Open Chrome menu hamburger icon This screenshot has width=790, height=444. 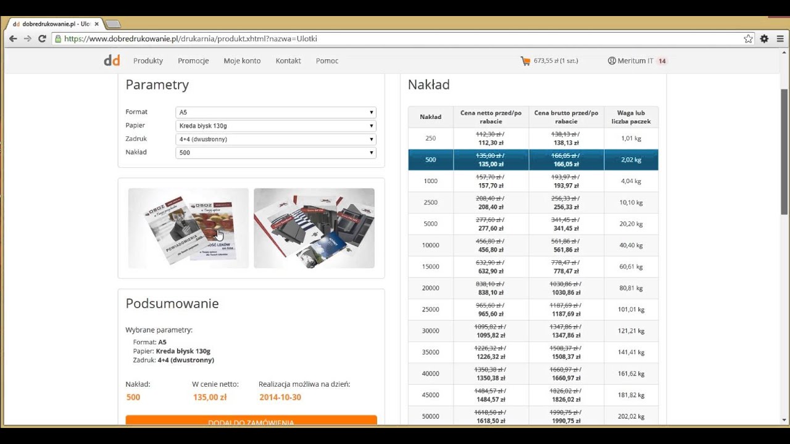(x=780, y=38)
